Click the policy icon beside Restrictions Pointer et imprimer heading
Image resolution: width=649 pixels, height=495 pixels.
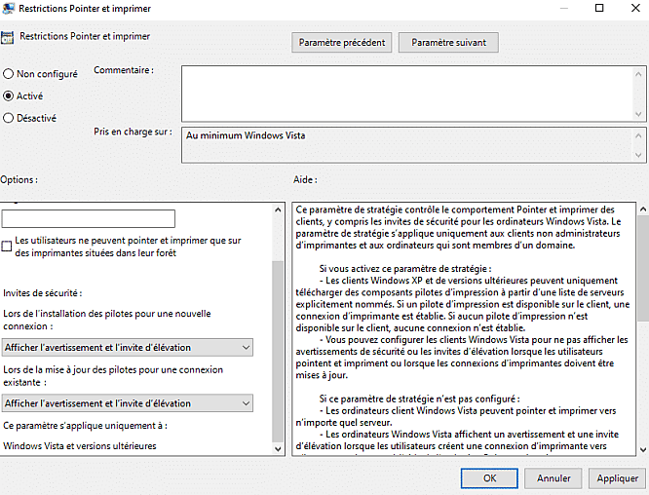click(x=7, y=38)
